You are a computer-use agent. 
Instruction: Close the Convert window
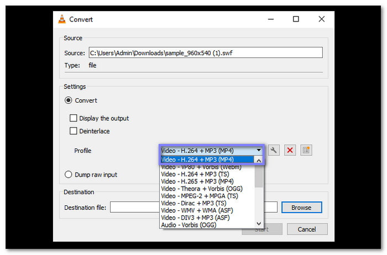(321, 19)
